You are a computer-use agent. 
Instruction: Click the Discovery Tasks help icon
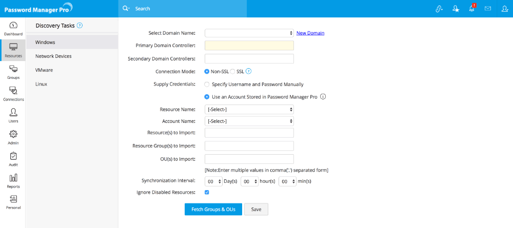[80, 25]
